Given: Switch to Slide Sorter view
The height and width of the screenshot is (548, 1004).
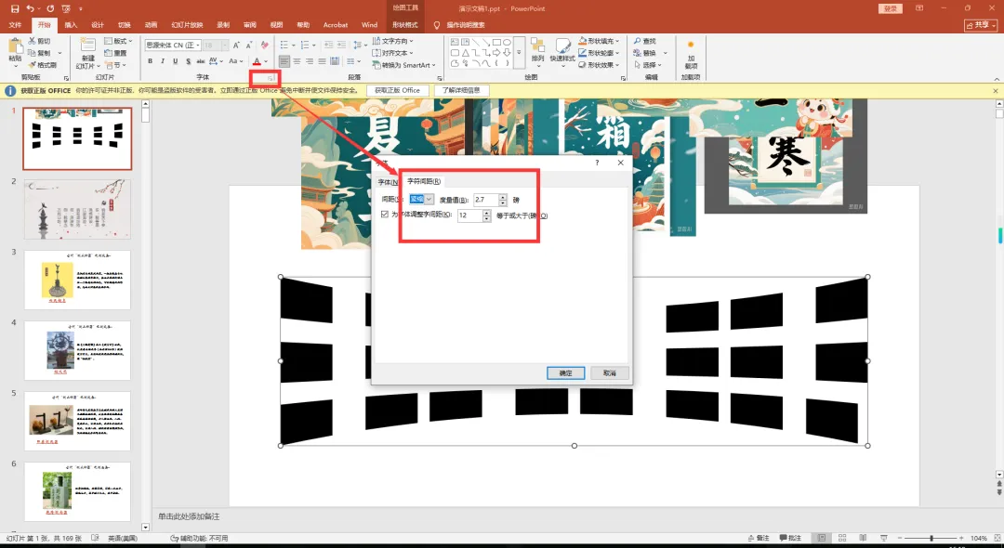Looking at the screenshot, I should [x=842, y=538].
